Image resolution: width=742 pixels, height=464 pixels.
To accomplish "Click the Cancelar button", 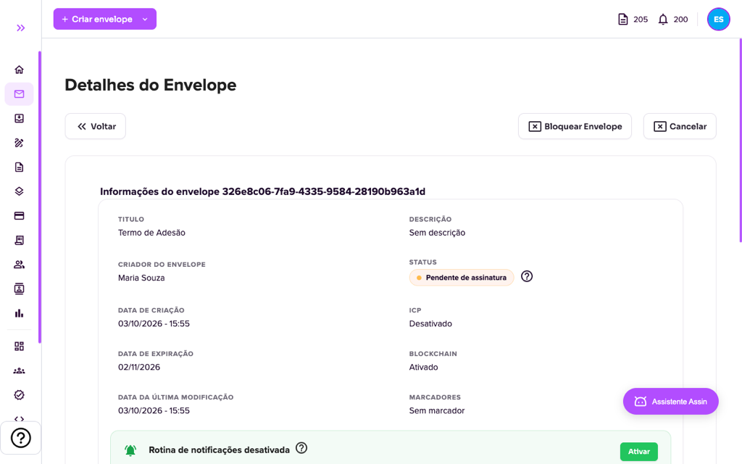I will tap(680, 126).
